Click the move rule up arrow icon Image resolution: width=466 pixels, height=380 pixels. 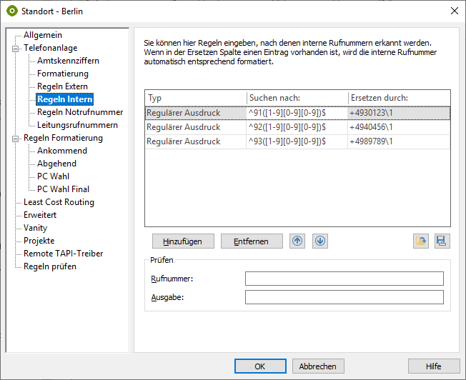tap(297, 241)
